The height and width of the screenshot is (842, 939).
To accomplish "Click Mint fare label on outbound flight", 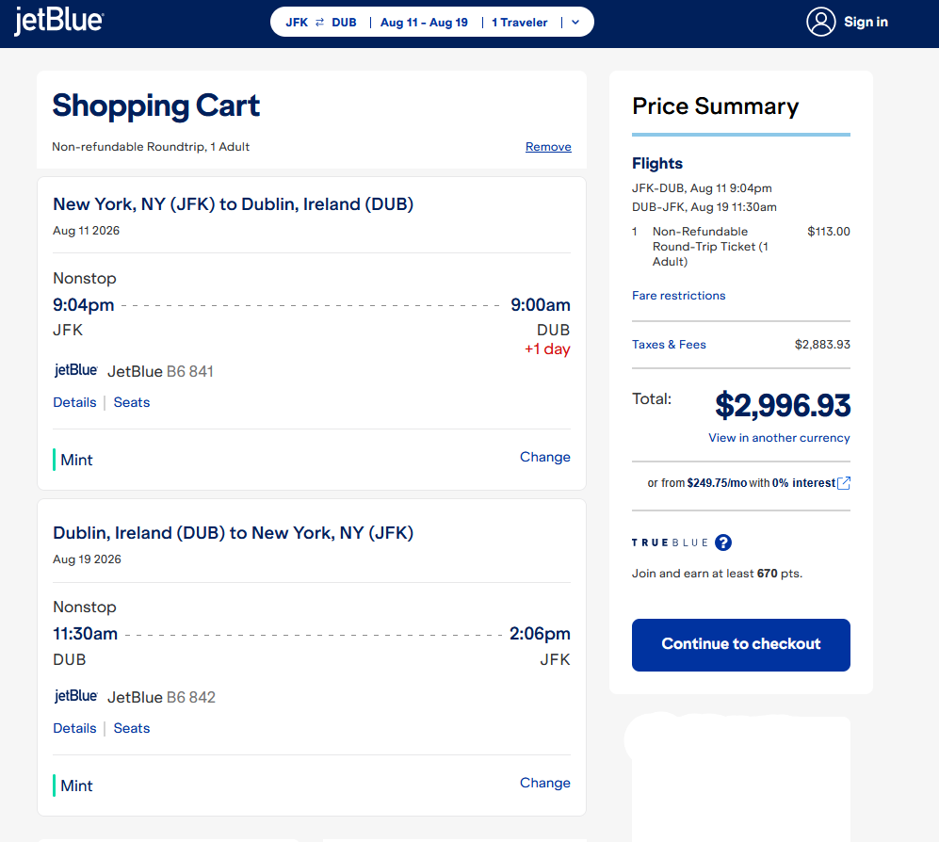I will pos(76,460).
